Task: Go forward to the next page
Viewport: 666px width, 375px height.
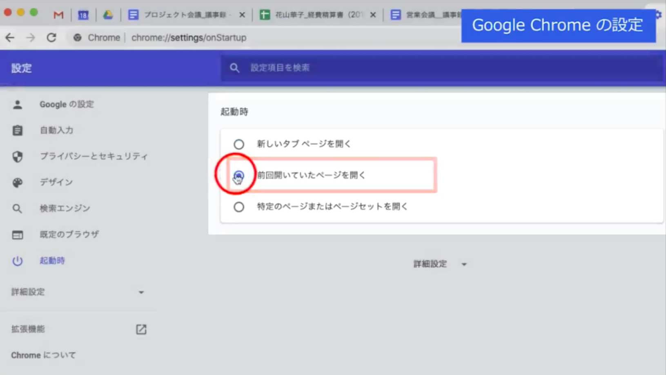Action: tap(31, 38)
